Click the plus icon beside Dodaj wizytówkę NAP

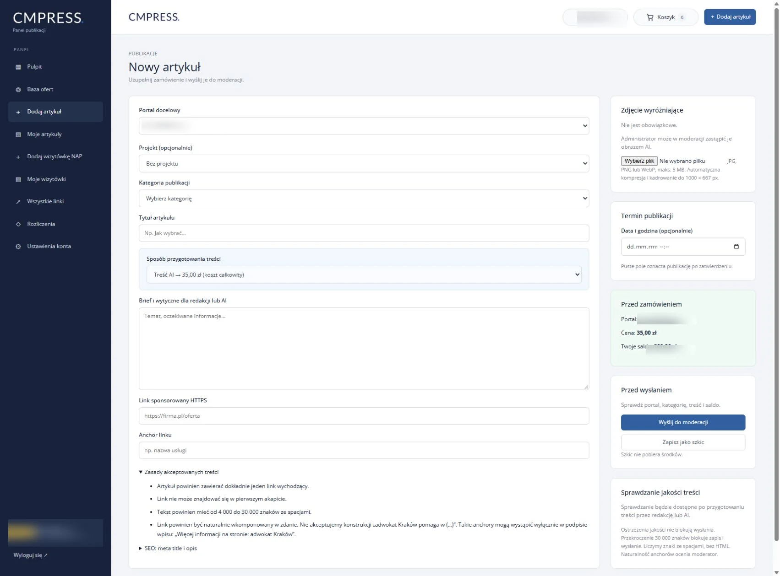pos(18,157)
